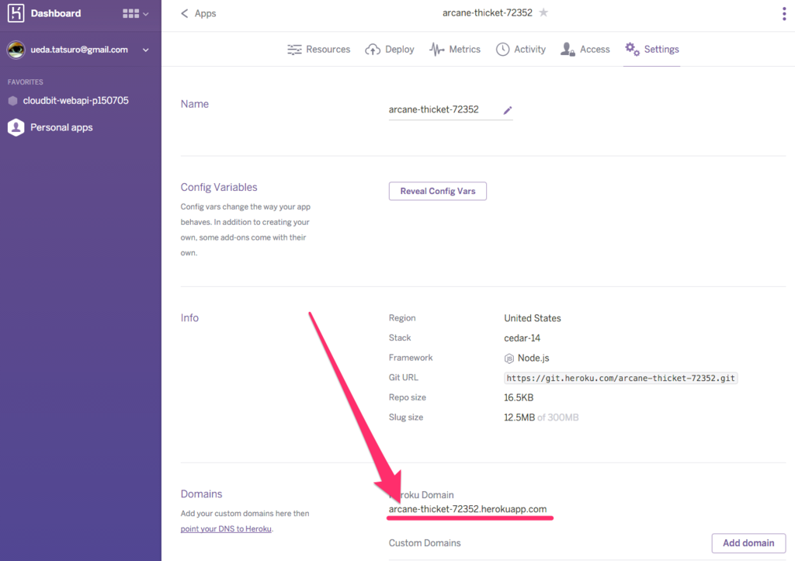Switch to the Access tab
The width and height of the screenshot is (795, 561).
click(x=585, y=49)
